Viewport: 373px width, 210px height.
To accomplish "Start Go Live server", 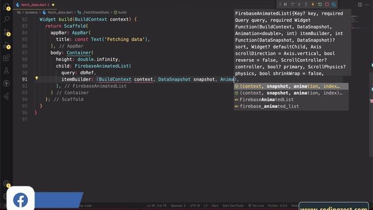I will (x=256, y=205).
